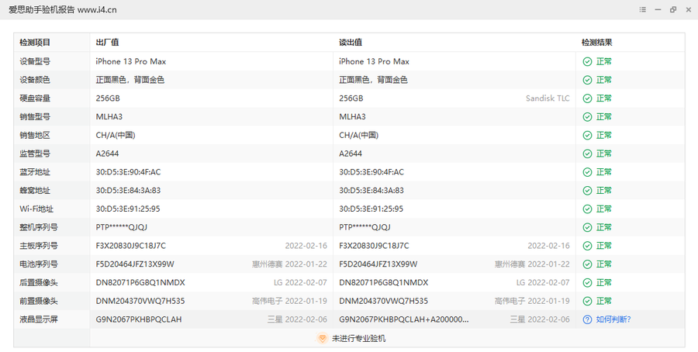Click 正常 status text in 前置摄像头 row
698x352 pixels.
pyautogui.click(x=604, y=302)
